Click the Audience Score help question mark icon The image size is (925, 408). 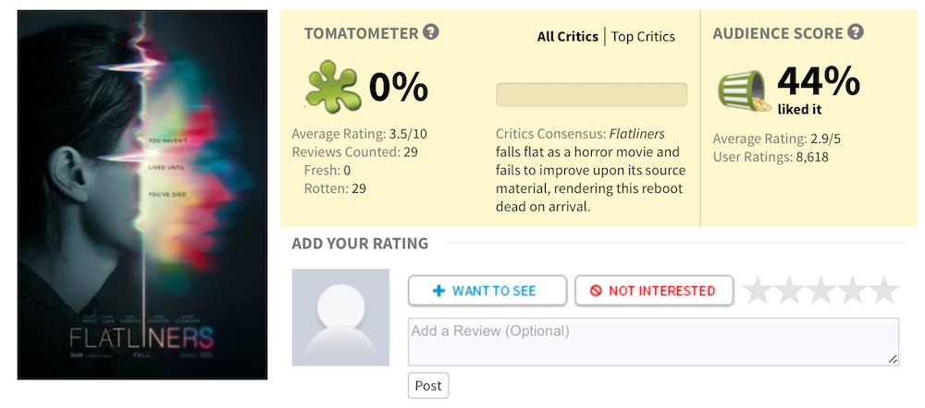pyautogui.click(x=856, y=32)
